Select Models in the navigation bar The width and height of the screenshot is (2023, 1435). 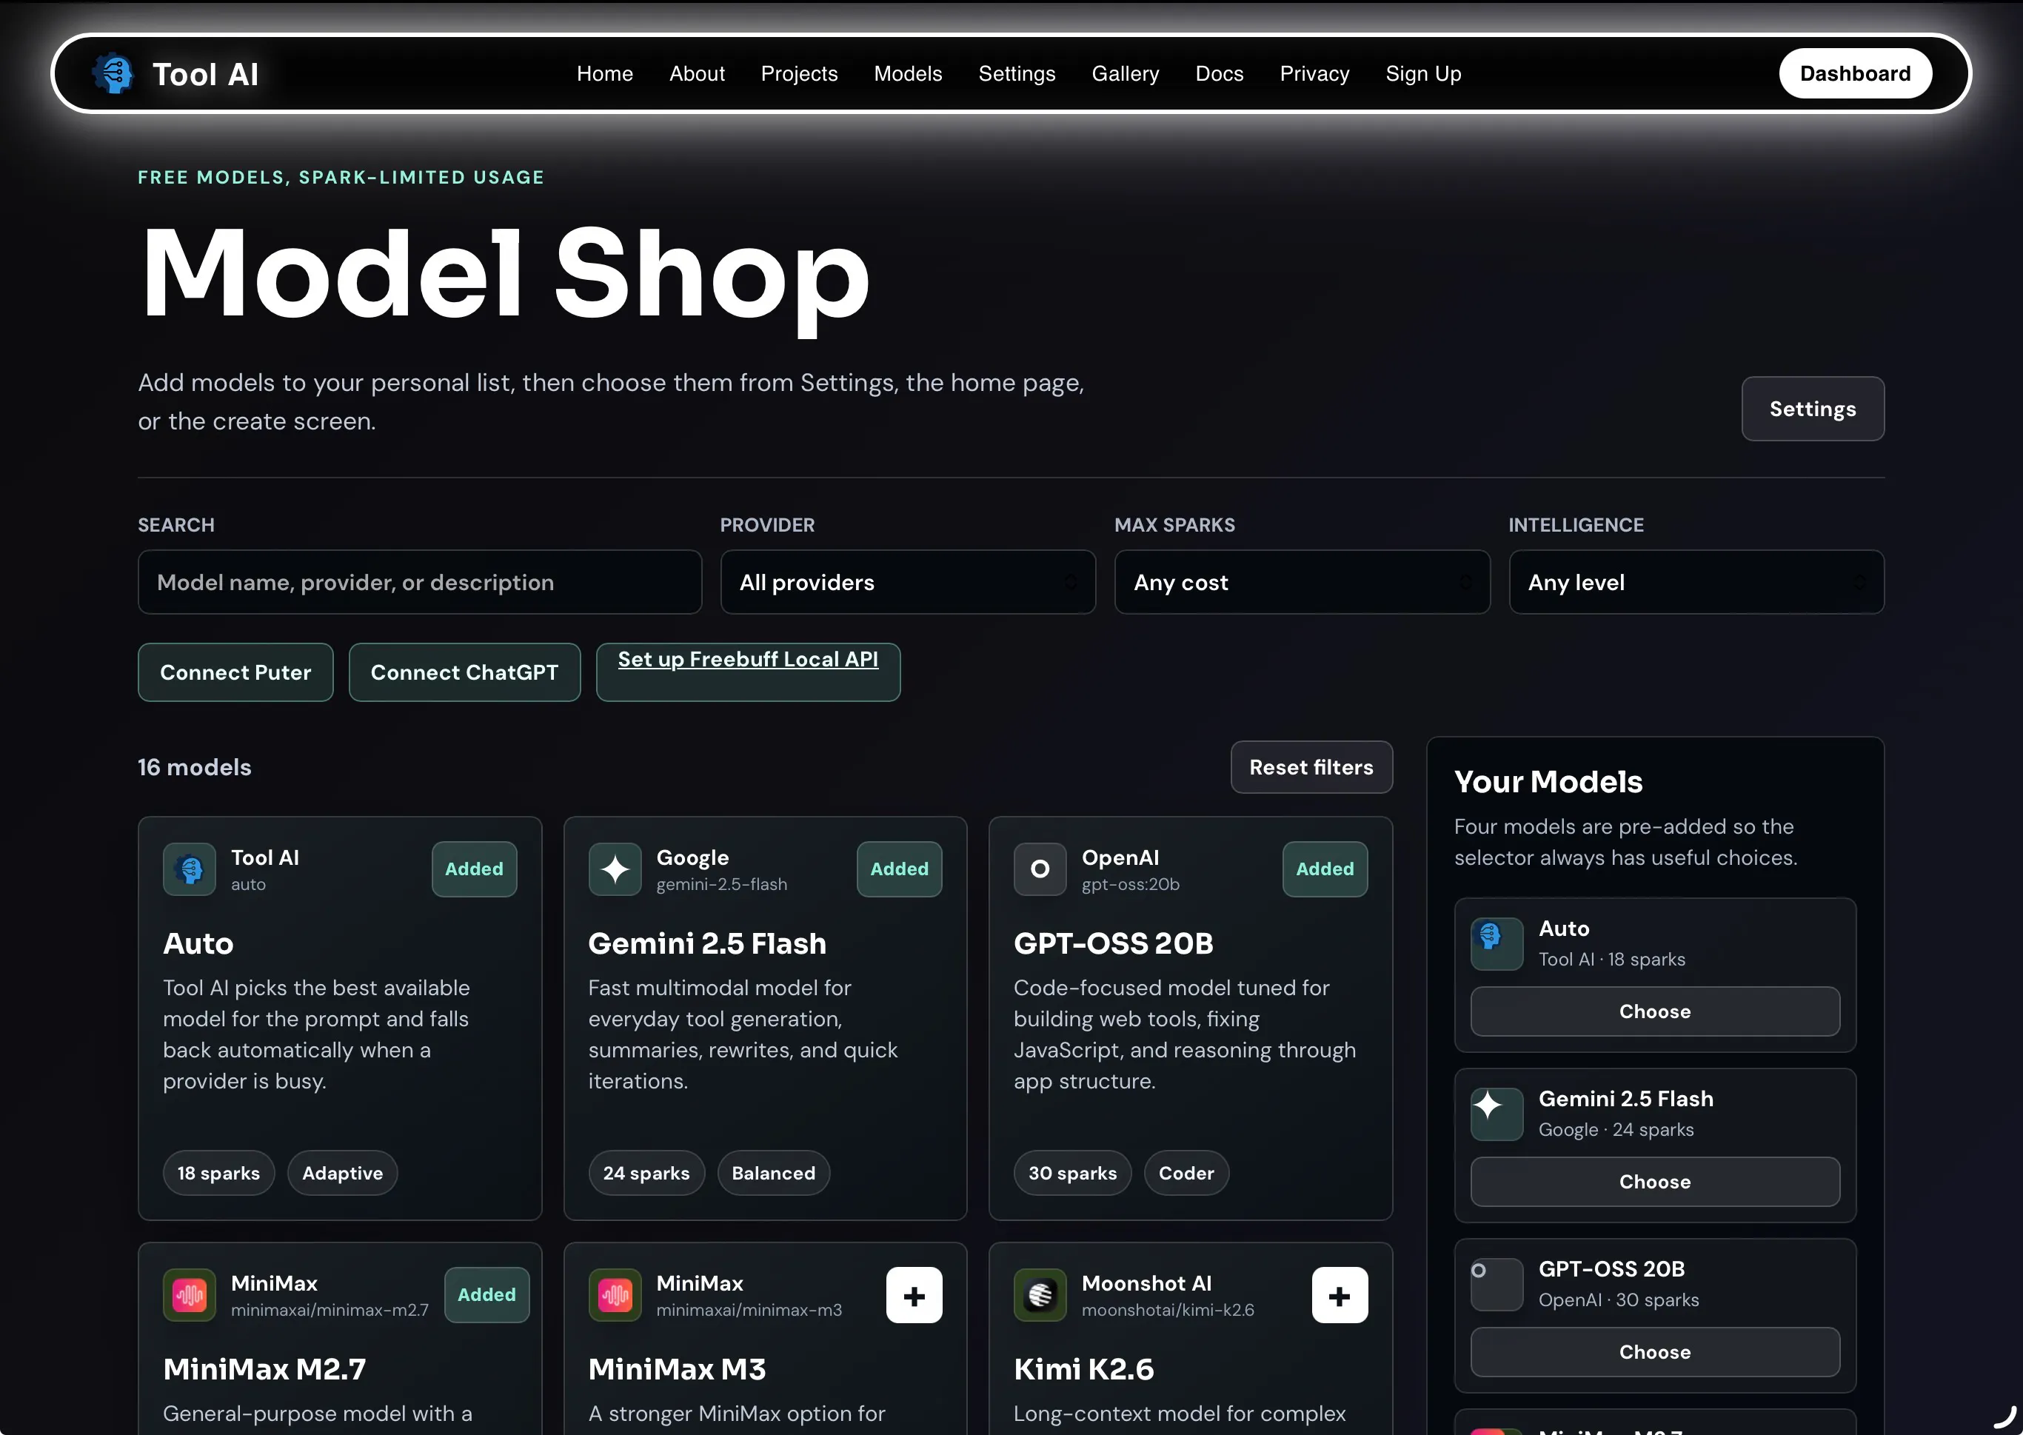908,73
